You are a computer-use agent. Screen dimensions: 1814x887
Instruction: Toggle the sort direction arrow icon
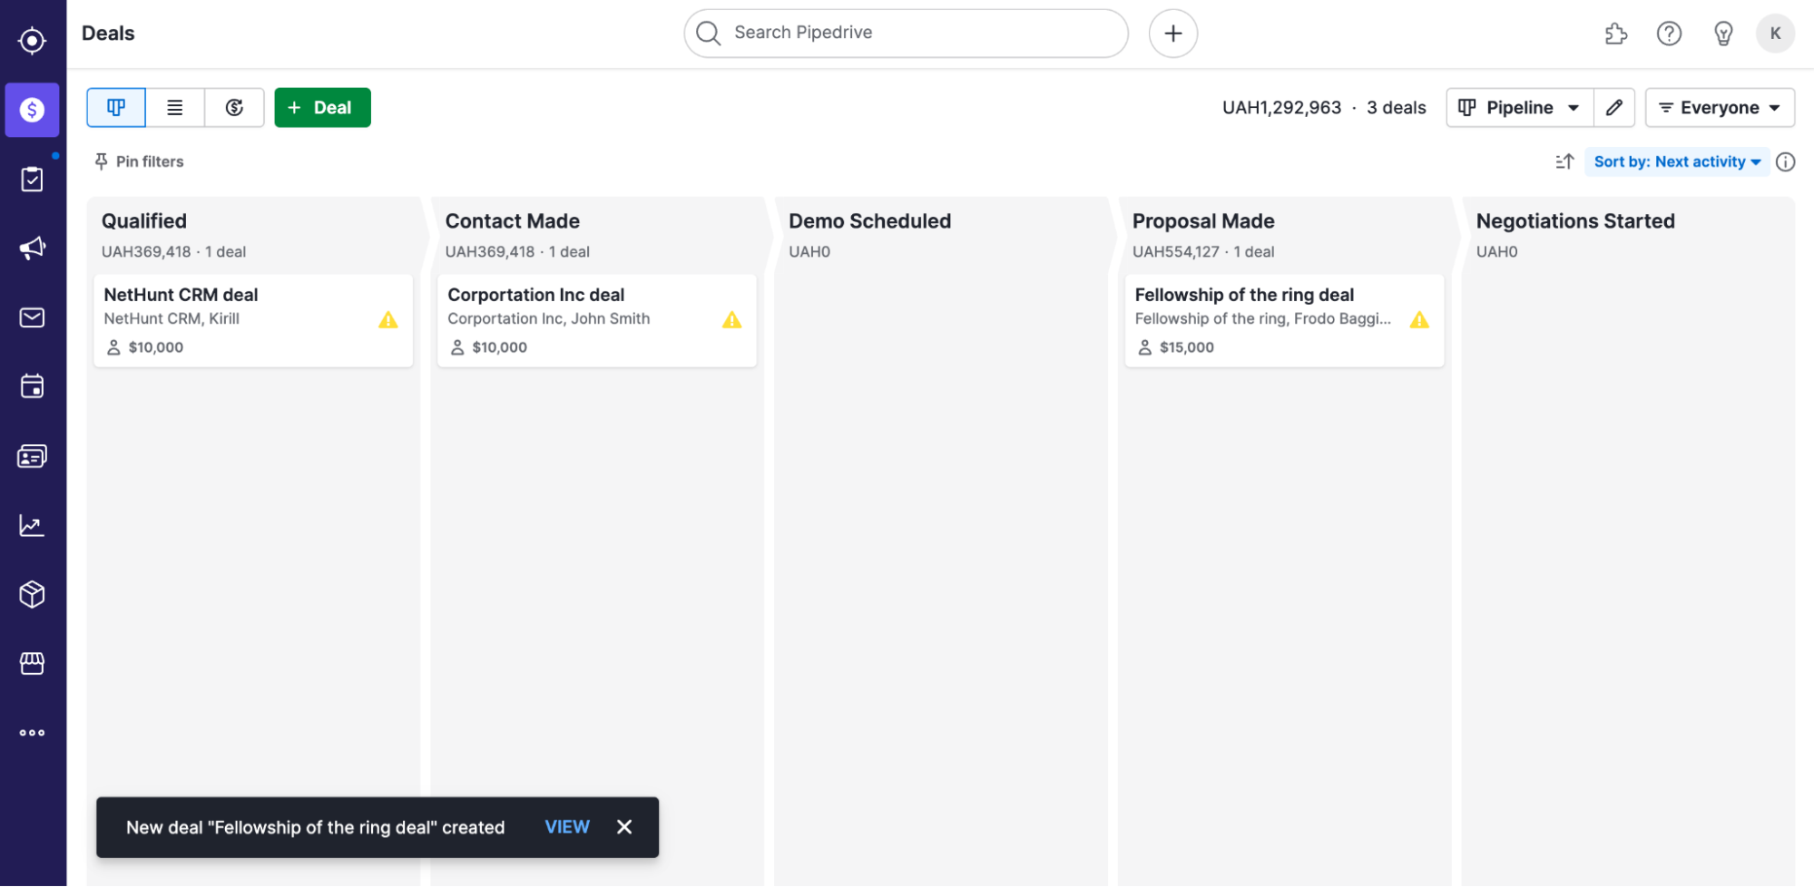click(x=1564, y=161)
